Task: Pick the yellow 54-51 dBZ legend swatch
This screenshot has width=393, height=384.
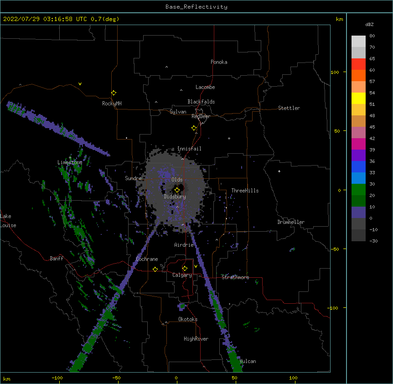Action: click(358, 98)
